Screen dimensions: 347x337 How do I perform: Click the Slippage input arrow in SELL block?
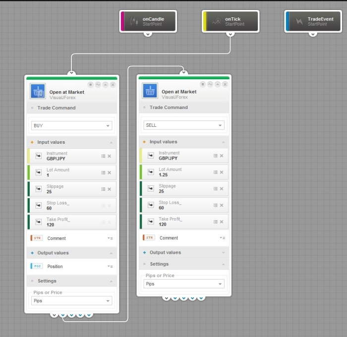point(151,188)
